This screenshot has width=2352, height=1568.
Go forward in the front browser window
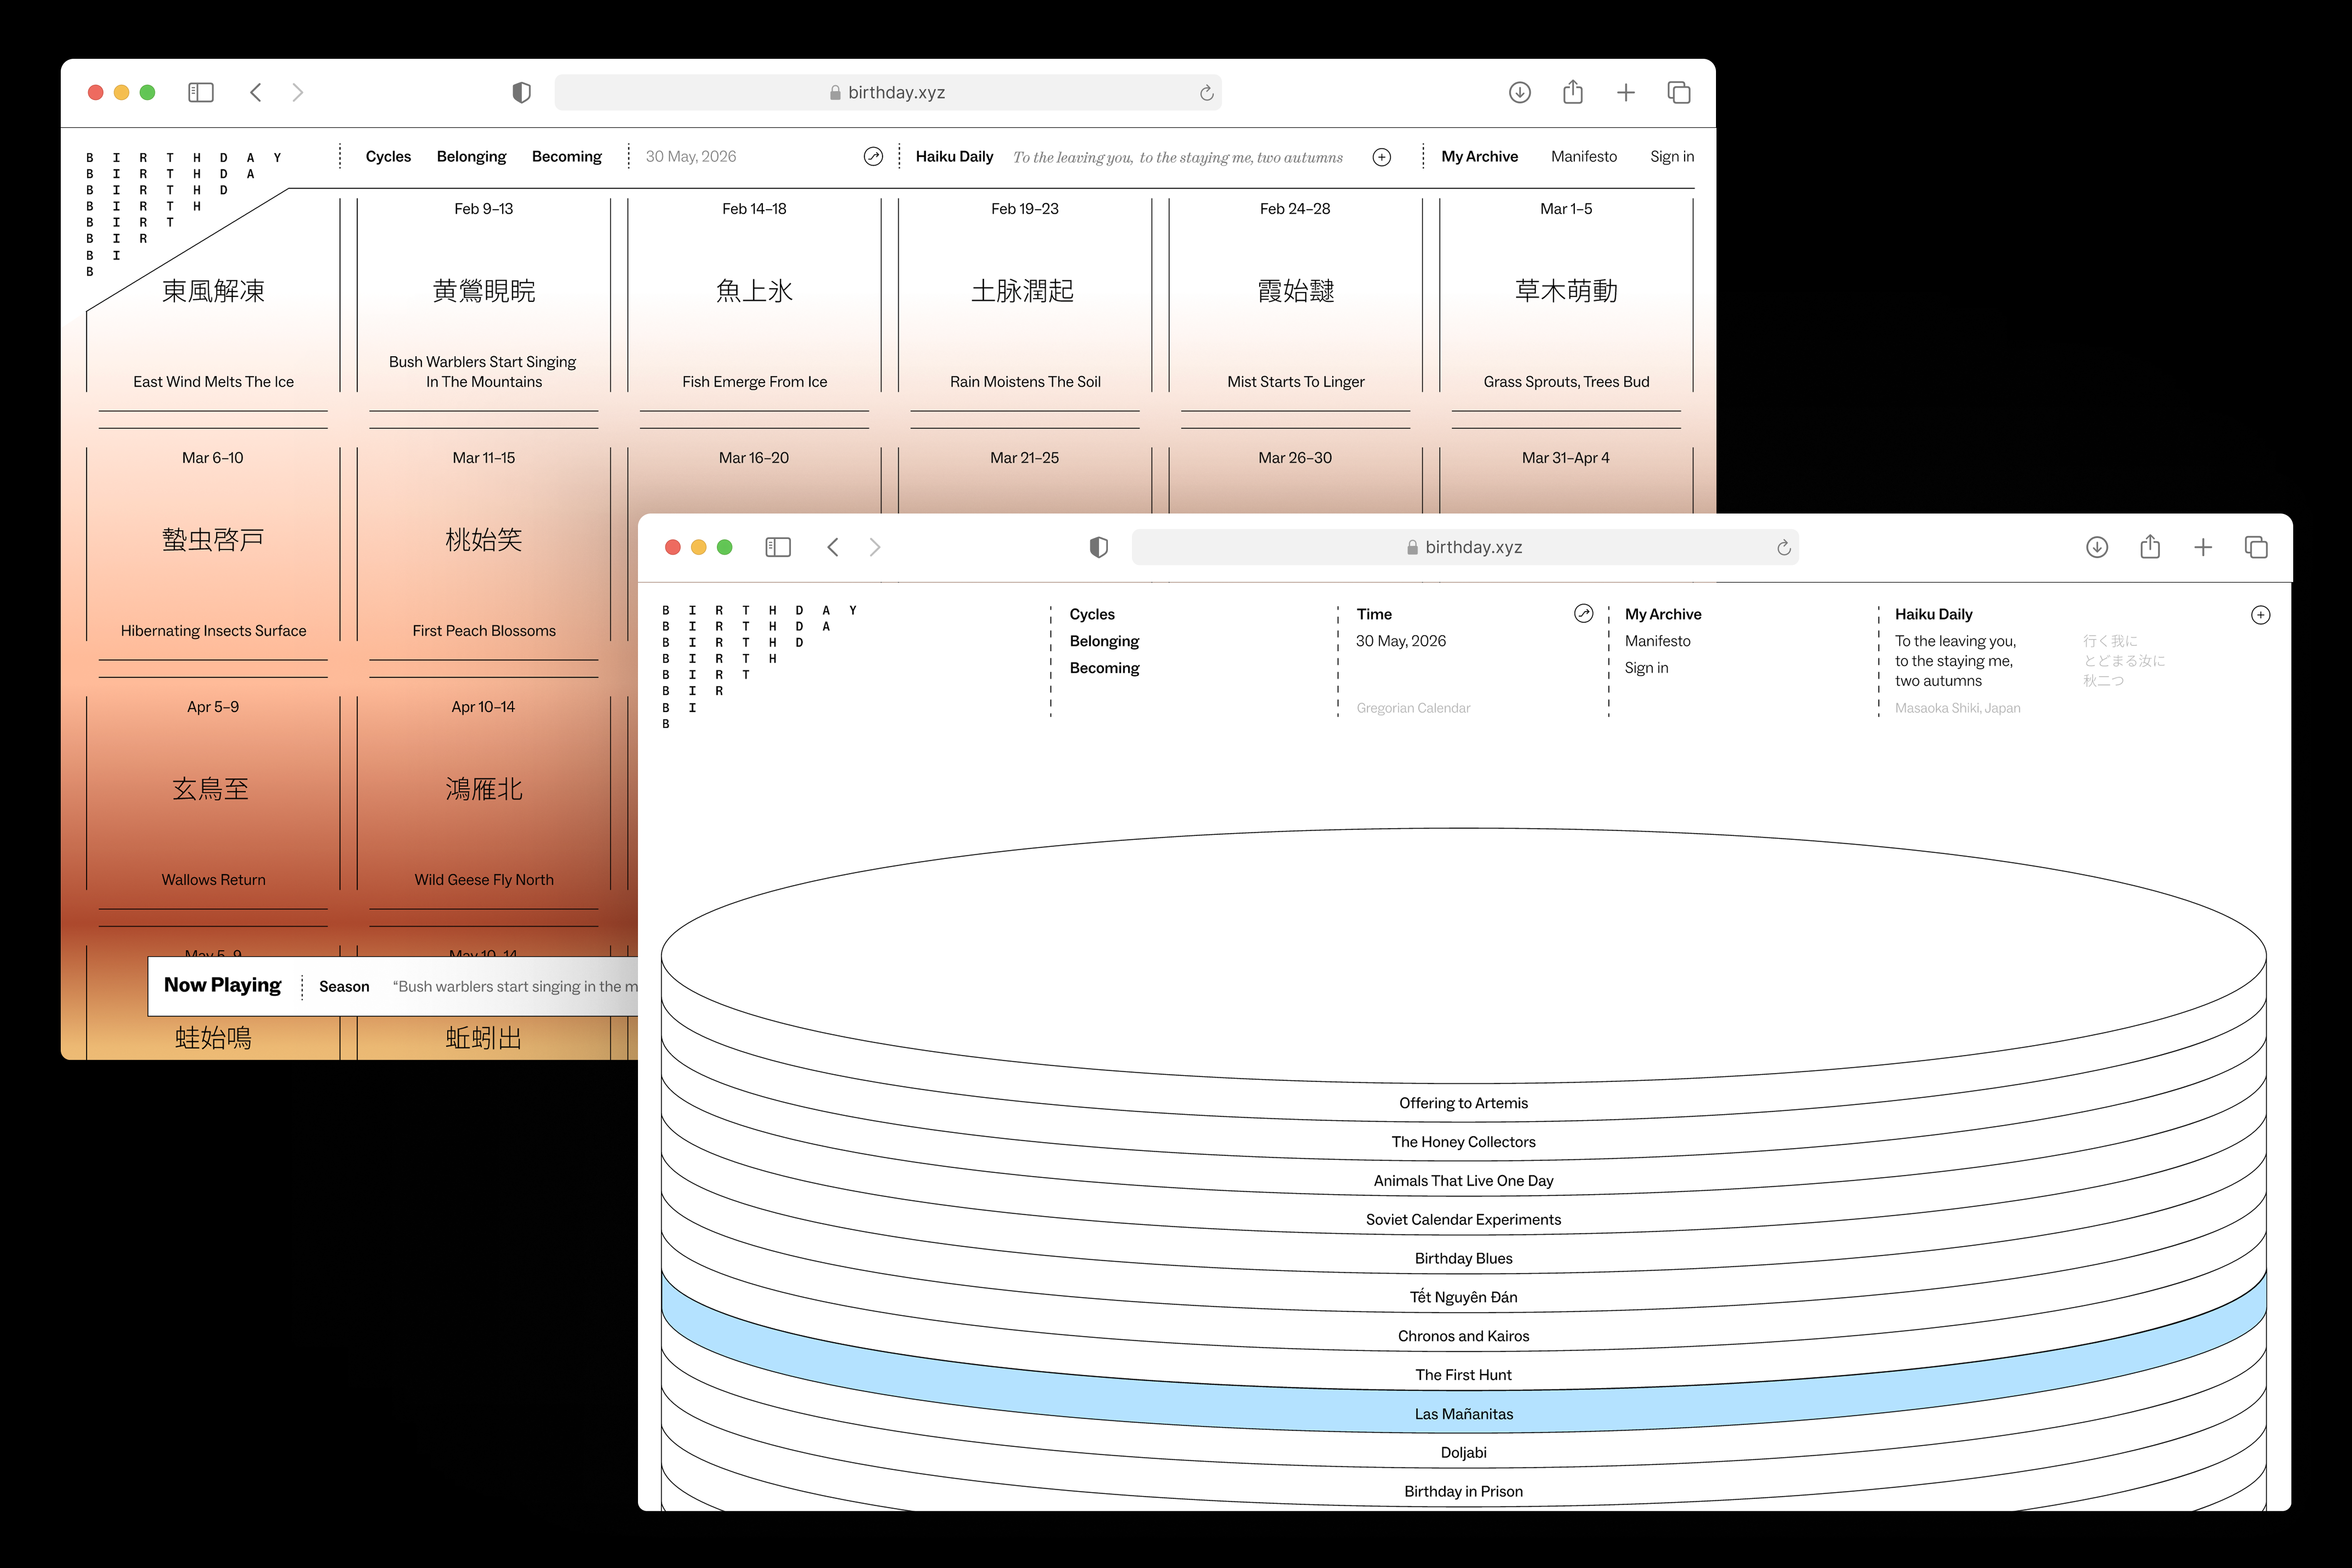875,547
